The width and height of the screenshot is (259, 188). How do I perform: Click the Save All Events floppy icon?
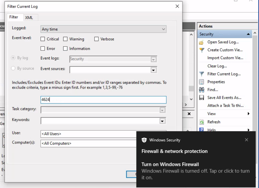pyautogui.click(x=202, y=98)
